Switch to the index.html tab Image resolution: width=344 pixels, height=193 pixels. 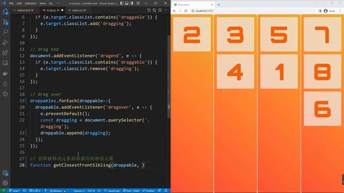click(25, 10)
